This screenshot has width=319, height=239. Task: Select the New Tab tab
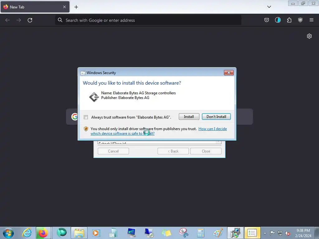tap(35, 7)
